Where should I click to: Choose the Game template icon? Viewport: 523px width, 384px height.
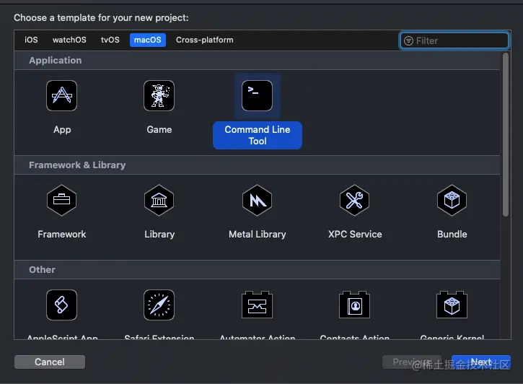tap(159, 96)
